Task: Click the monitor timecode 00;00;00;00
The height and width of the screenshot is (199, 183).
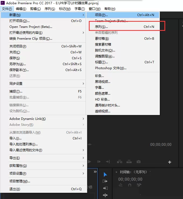Action: click(x=161, y=145)
